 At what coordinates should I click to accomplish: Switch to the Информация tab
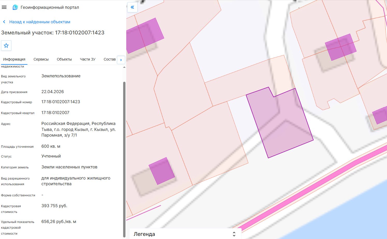[14, 59]
